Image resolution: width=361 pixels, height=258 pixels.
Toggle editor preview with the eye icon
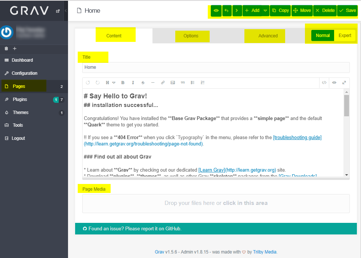334,83
